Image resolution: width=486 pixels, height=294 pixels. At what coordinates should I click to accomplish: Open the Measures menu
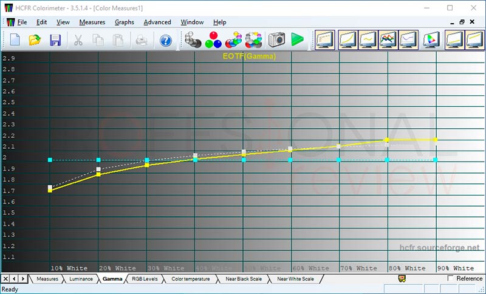click(92, 22)
